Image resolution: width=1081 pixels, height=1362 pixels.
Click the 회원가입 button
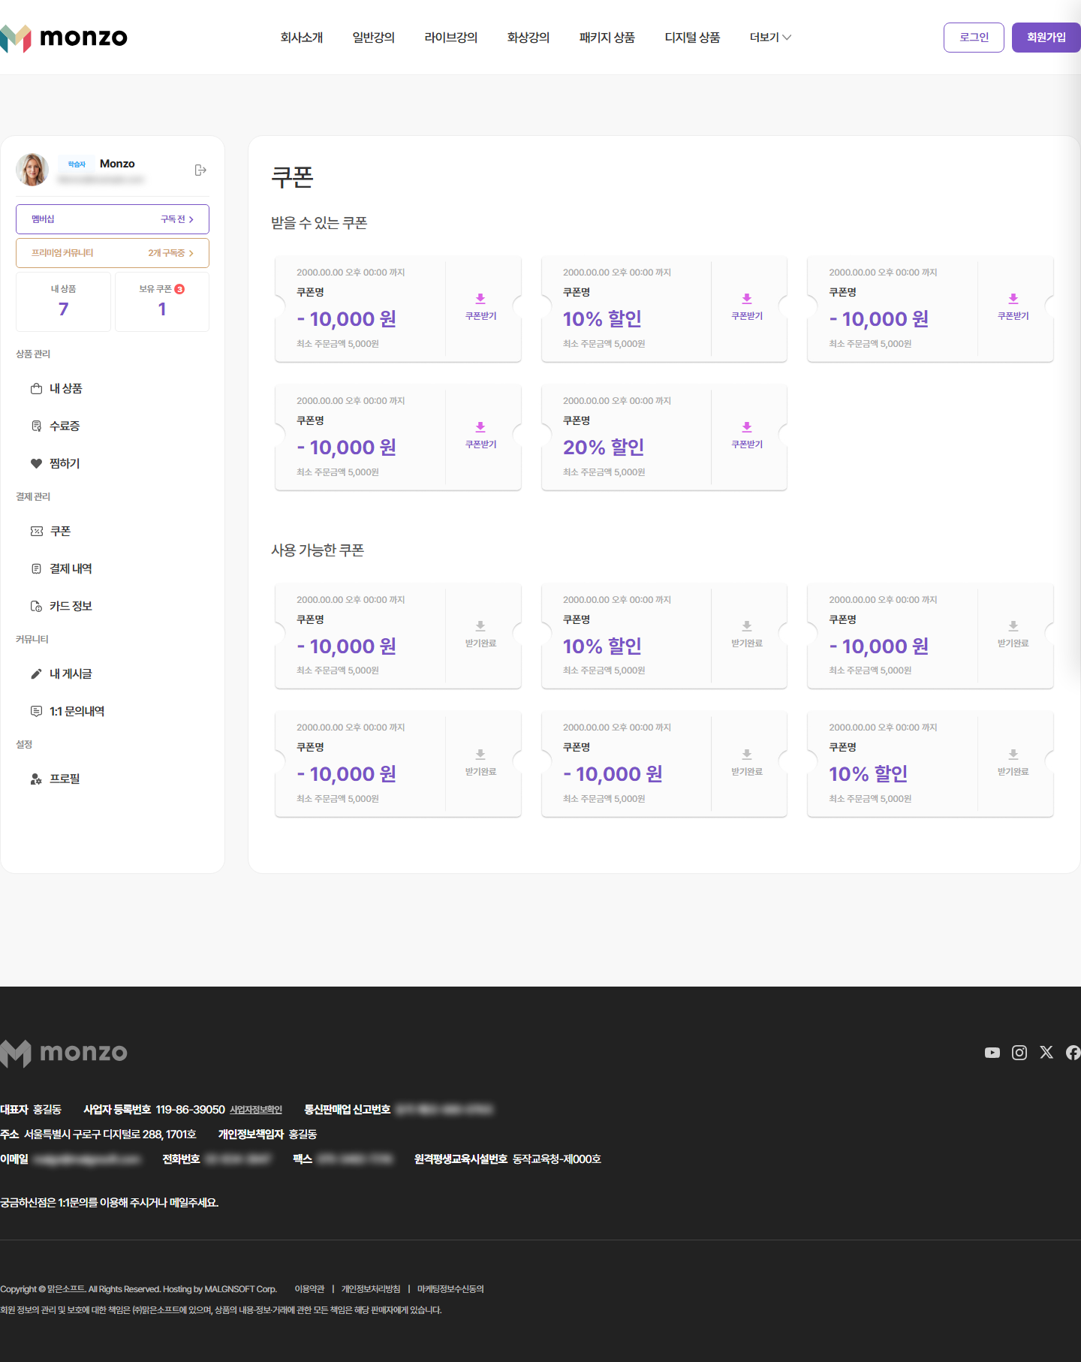pyautogui.click(x=1046, y=38)
